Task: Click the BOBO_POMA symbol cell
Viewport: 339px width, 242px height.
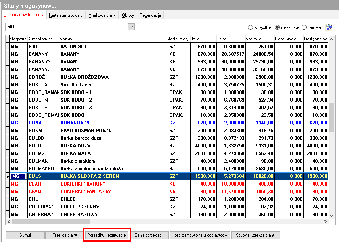Action: point(43,115)
